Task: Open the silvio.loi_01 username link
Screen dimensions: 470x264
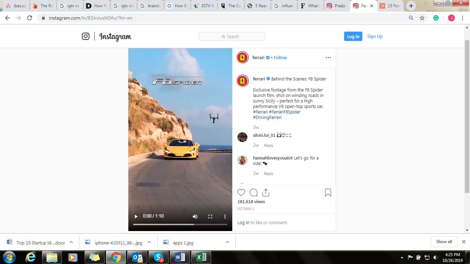Action: 264,135
